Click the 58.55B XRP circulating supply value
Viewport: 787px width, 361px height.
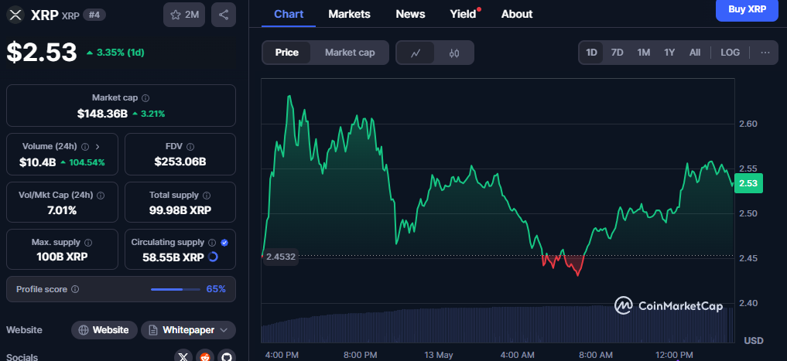click(173, 257)
